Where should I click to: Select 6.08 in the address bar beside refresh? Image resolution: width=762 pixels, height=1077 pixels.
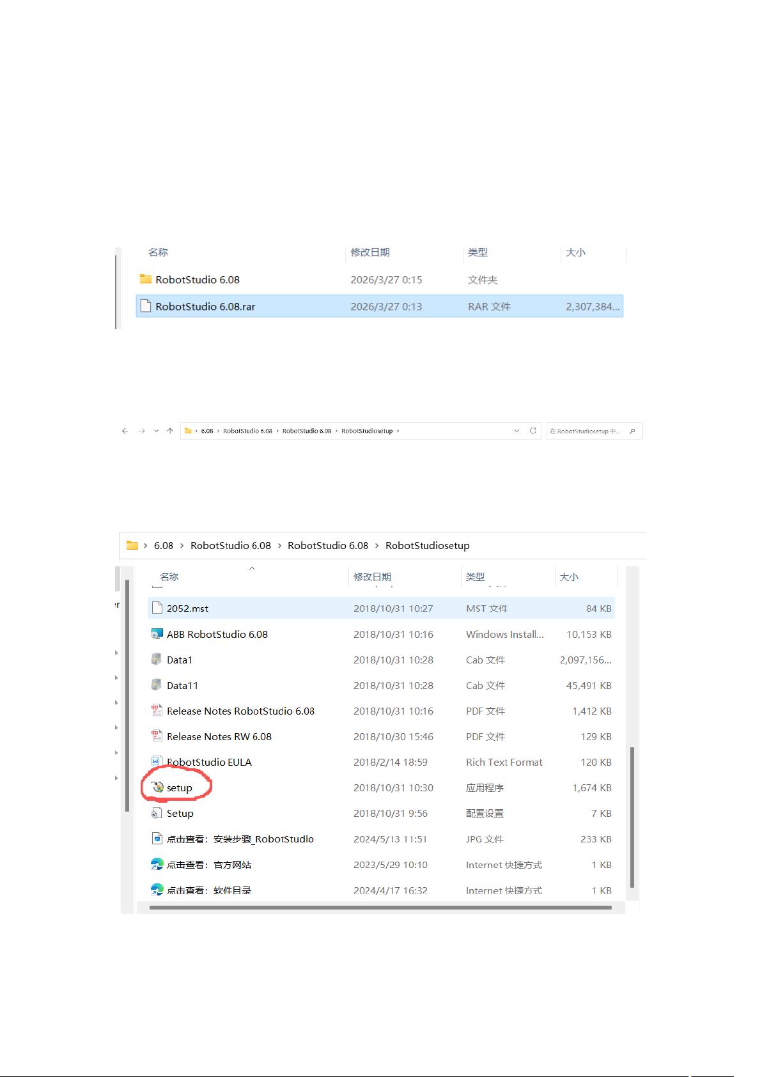pyautogui.click(x=207, y=431)
